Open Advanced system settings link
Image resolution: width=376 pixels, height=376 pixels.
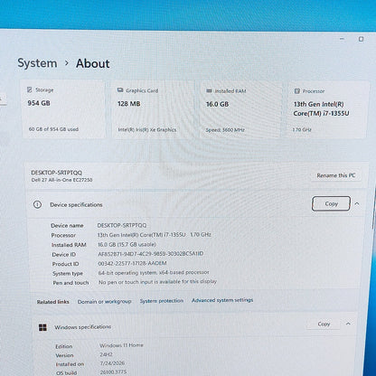(222, 300)
